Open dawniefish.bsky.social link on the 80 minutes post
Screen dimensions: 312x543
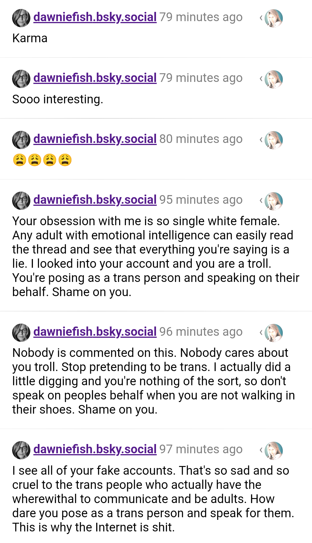click(x=95, y=139)
